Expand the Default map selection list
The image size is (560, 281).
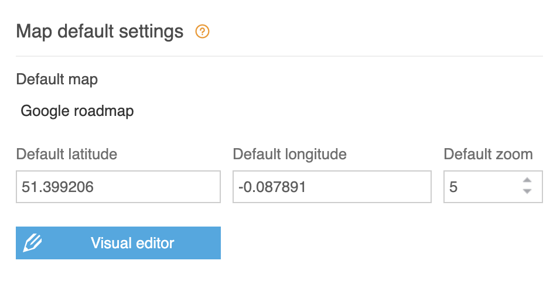click(x=77, y=111)
